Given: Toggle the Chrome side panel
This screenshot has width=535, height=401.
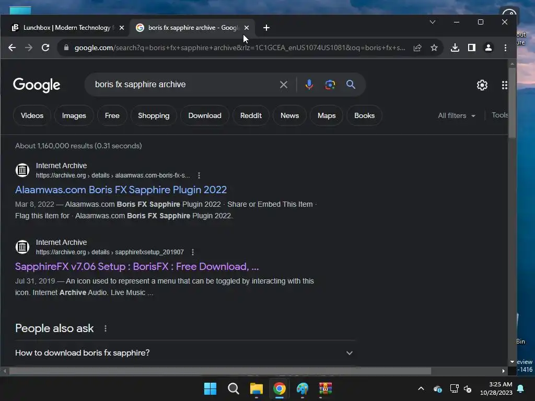Looking at the screenshot, I should [472, 48].
